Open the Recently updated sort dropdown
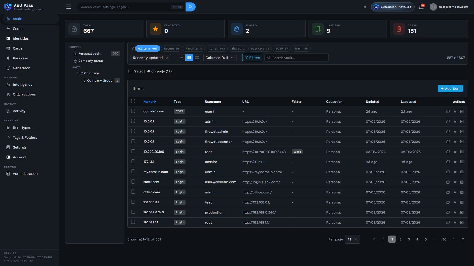Image resolution: width=474 pixels, height=266 pixels. (x=151, y=58)
